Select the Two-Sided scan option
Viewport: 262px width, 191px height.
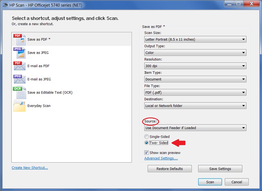pos(146,143)
